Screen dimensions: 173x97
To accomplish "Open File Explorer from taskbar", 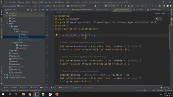I will click(x=23, y=94).
